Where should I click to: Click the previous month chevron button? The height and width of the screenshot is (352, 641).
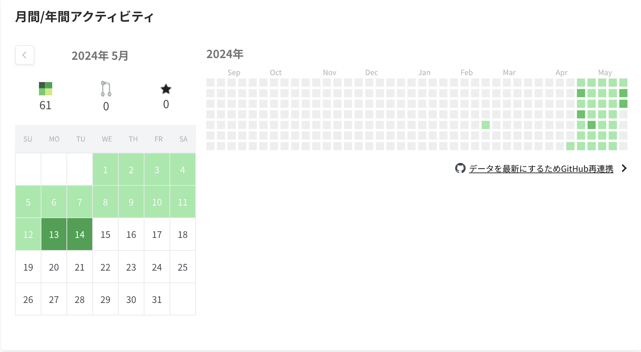(25, 55)
